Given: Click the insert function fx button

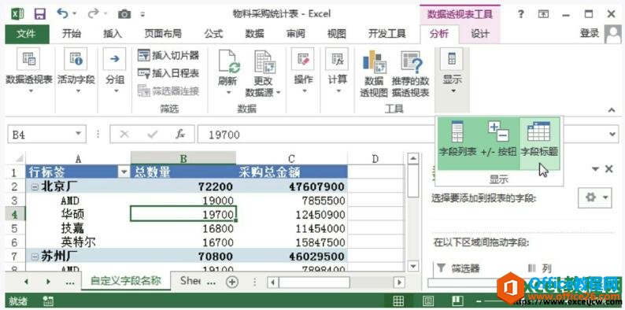Looking at the screenshot, I should 180,135.
